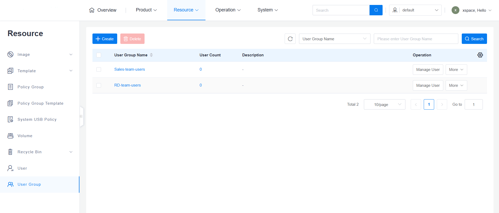Open the Product top menu
Image resolution: width=499 pixels, height=213 pixels.
click(x=146, y=10)
